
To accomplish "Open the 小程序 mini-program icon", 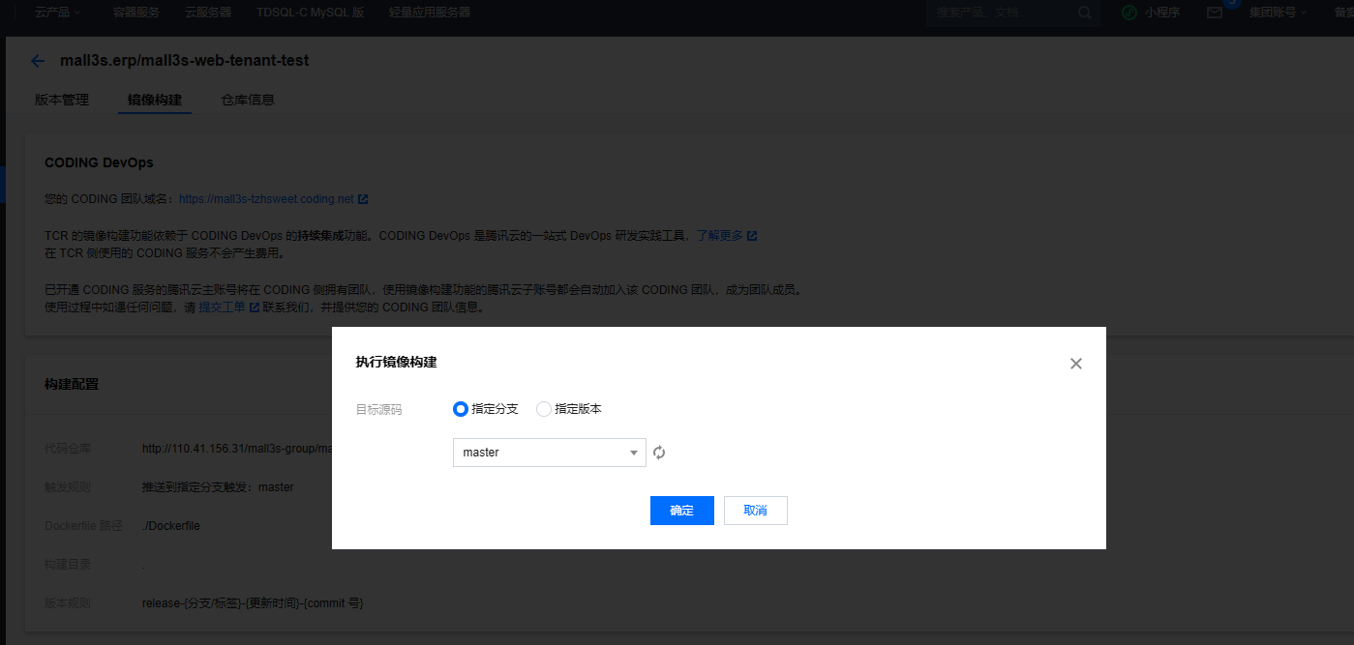I will coord(1128,13).
